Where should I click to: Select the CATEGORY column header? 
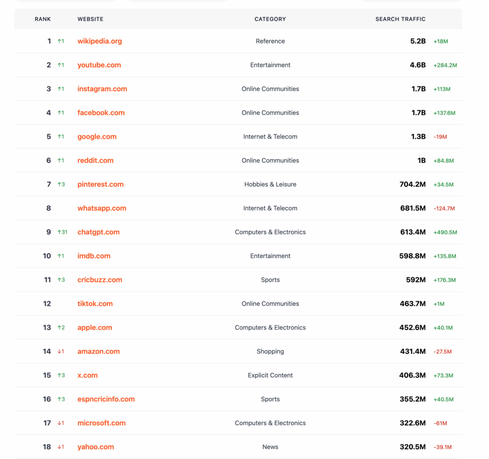(x=270, y=19)
